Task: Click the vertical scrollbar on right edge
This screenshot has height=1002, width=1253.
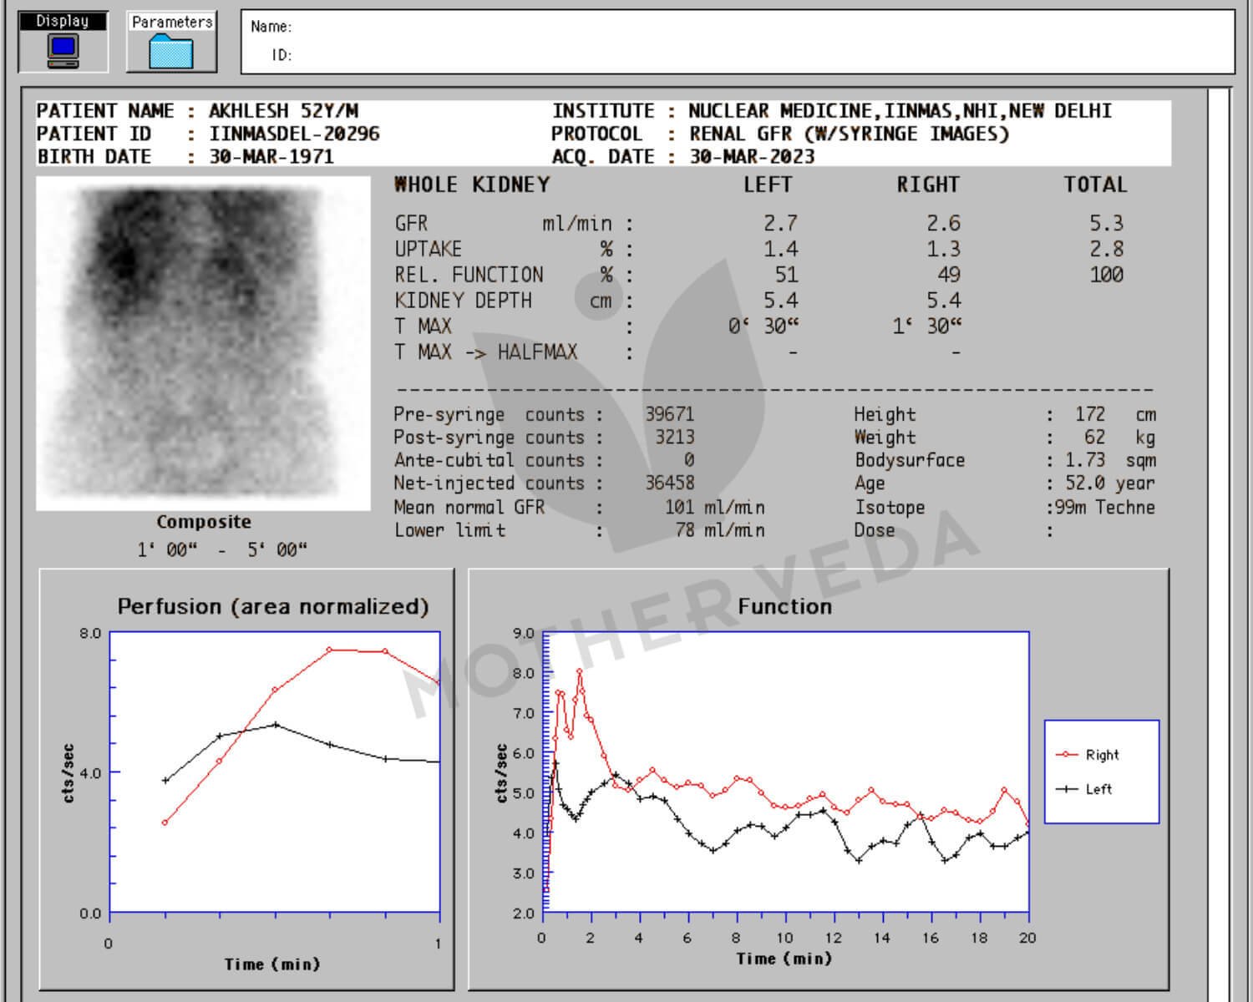Action: coord(1219,501)
